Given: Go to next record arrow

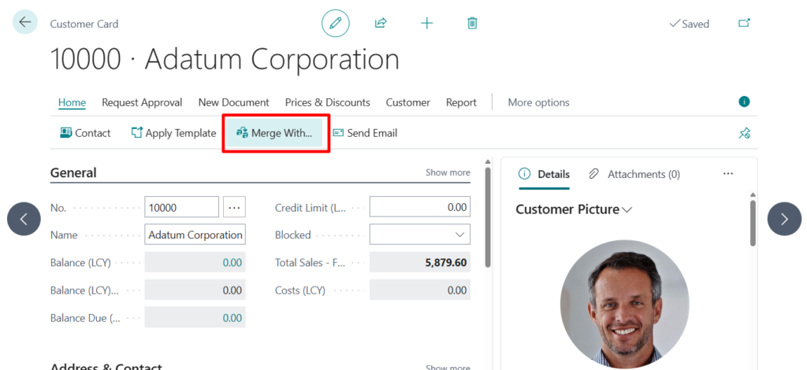Looking at the screenshot, I should (x=783, y=219).
